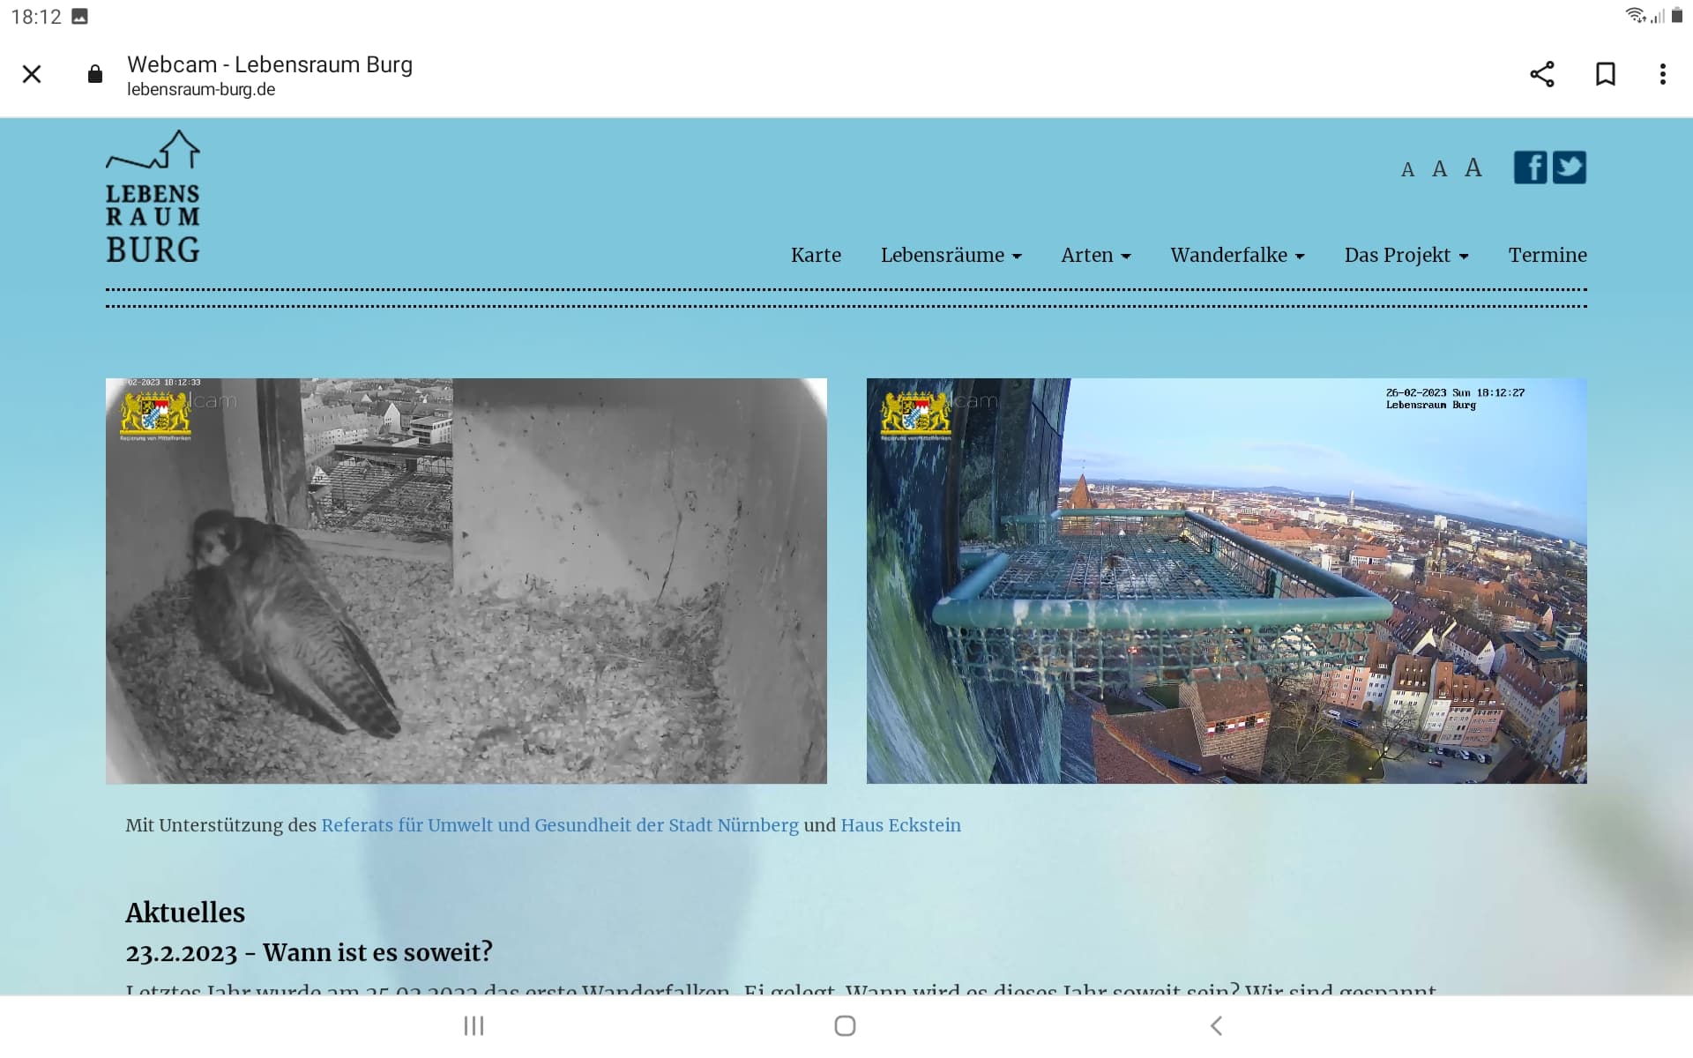Tap the image notification icon in status bar
The height and width of the screenshot is (1058, 1693).
pos(79,16)
